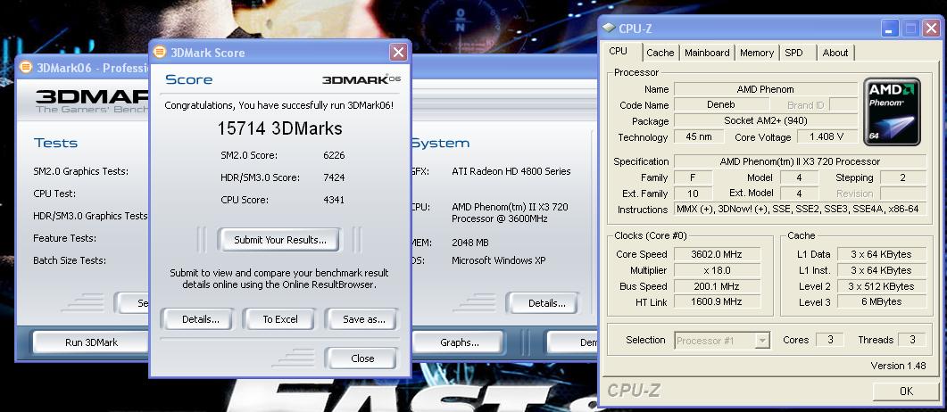Click the Specification field Phenom II X3 720

click(800, 161)
